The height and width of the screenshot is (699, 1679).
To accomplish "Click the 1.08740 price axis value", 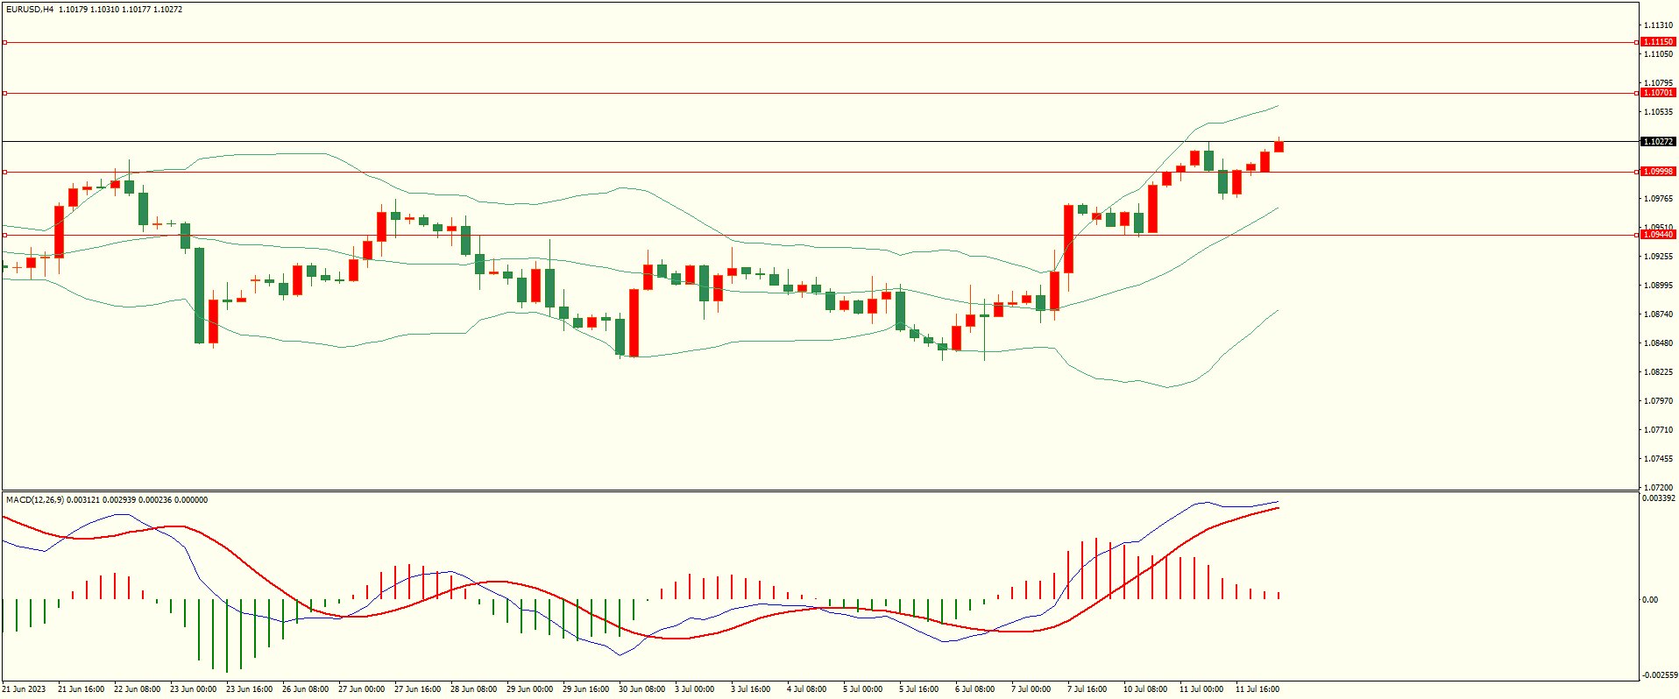I will (x=1658, y=314).
